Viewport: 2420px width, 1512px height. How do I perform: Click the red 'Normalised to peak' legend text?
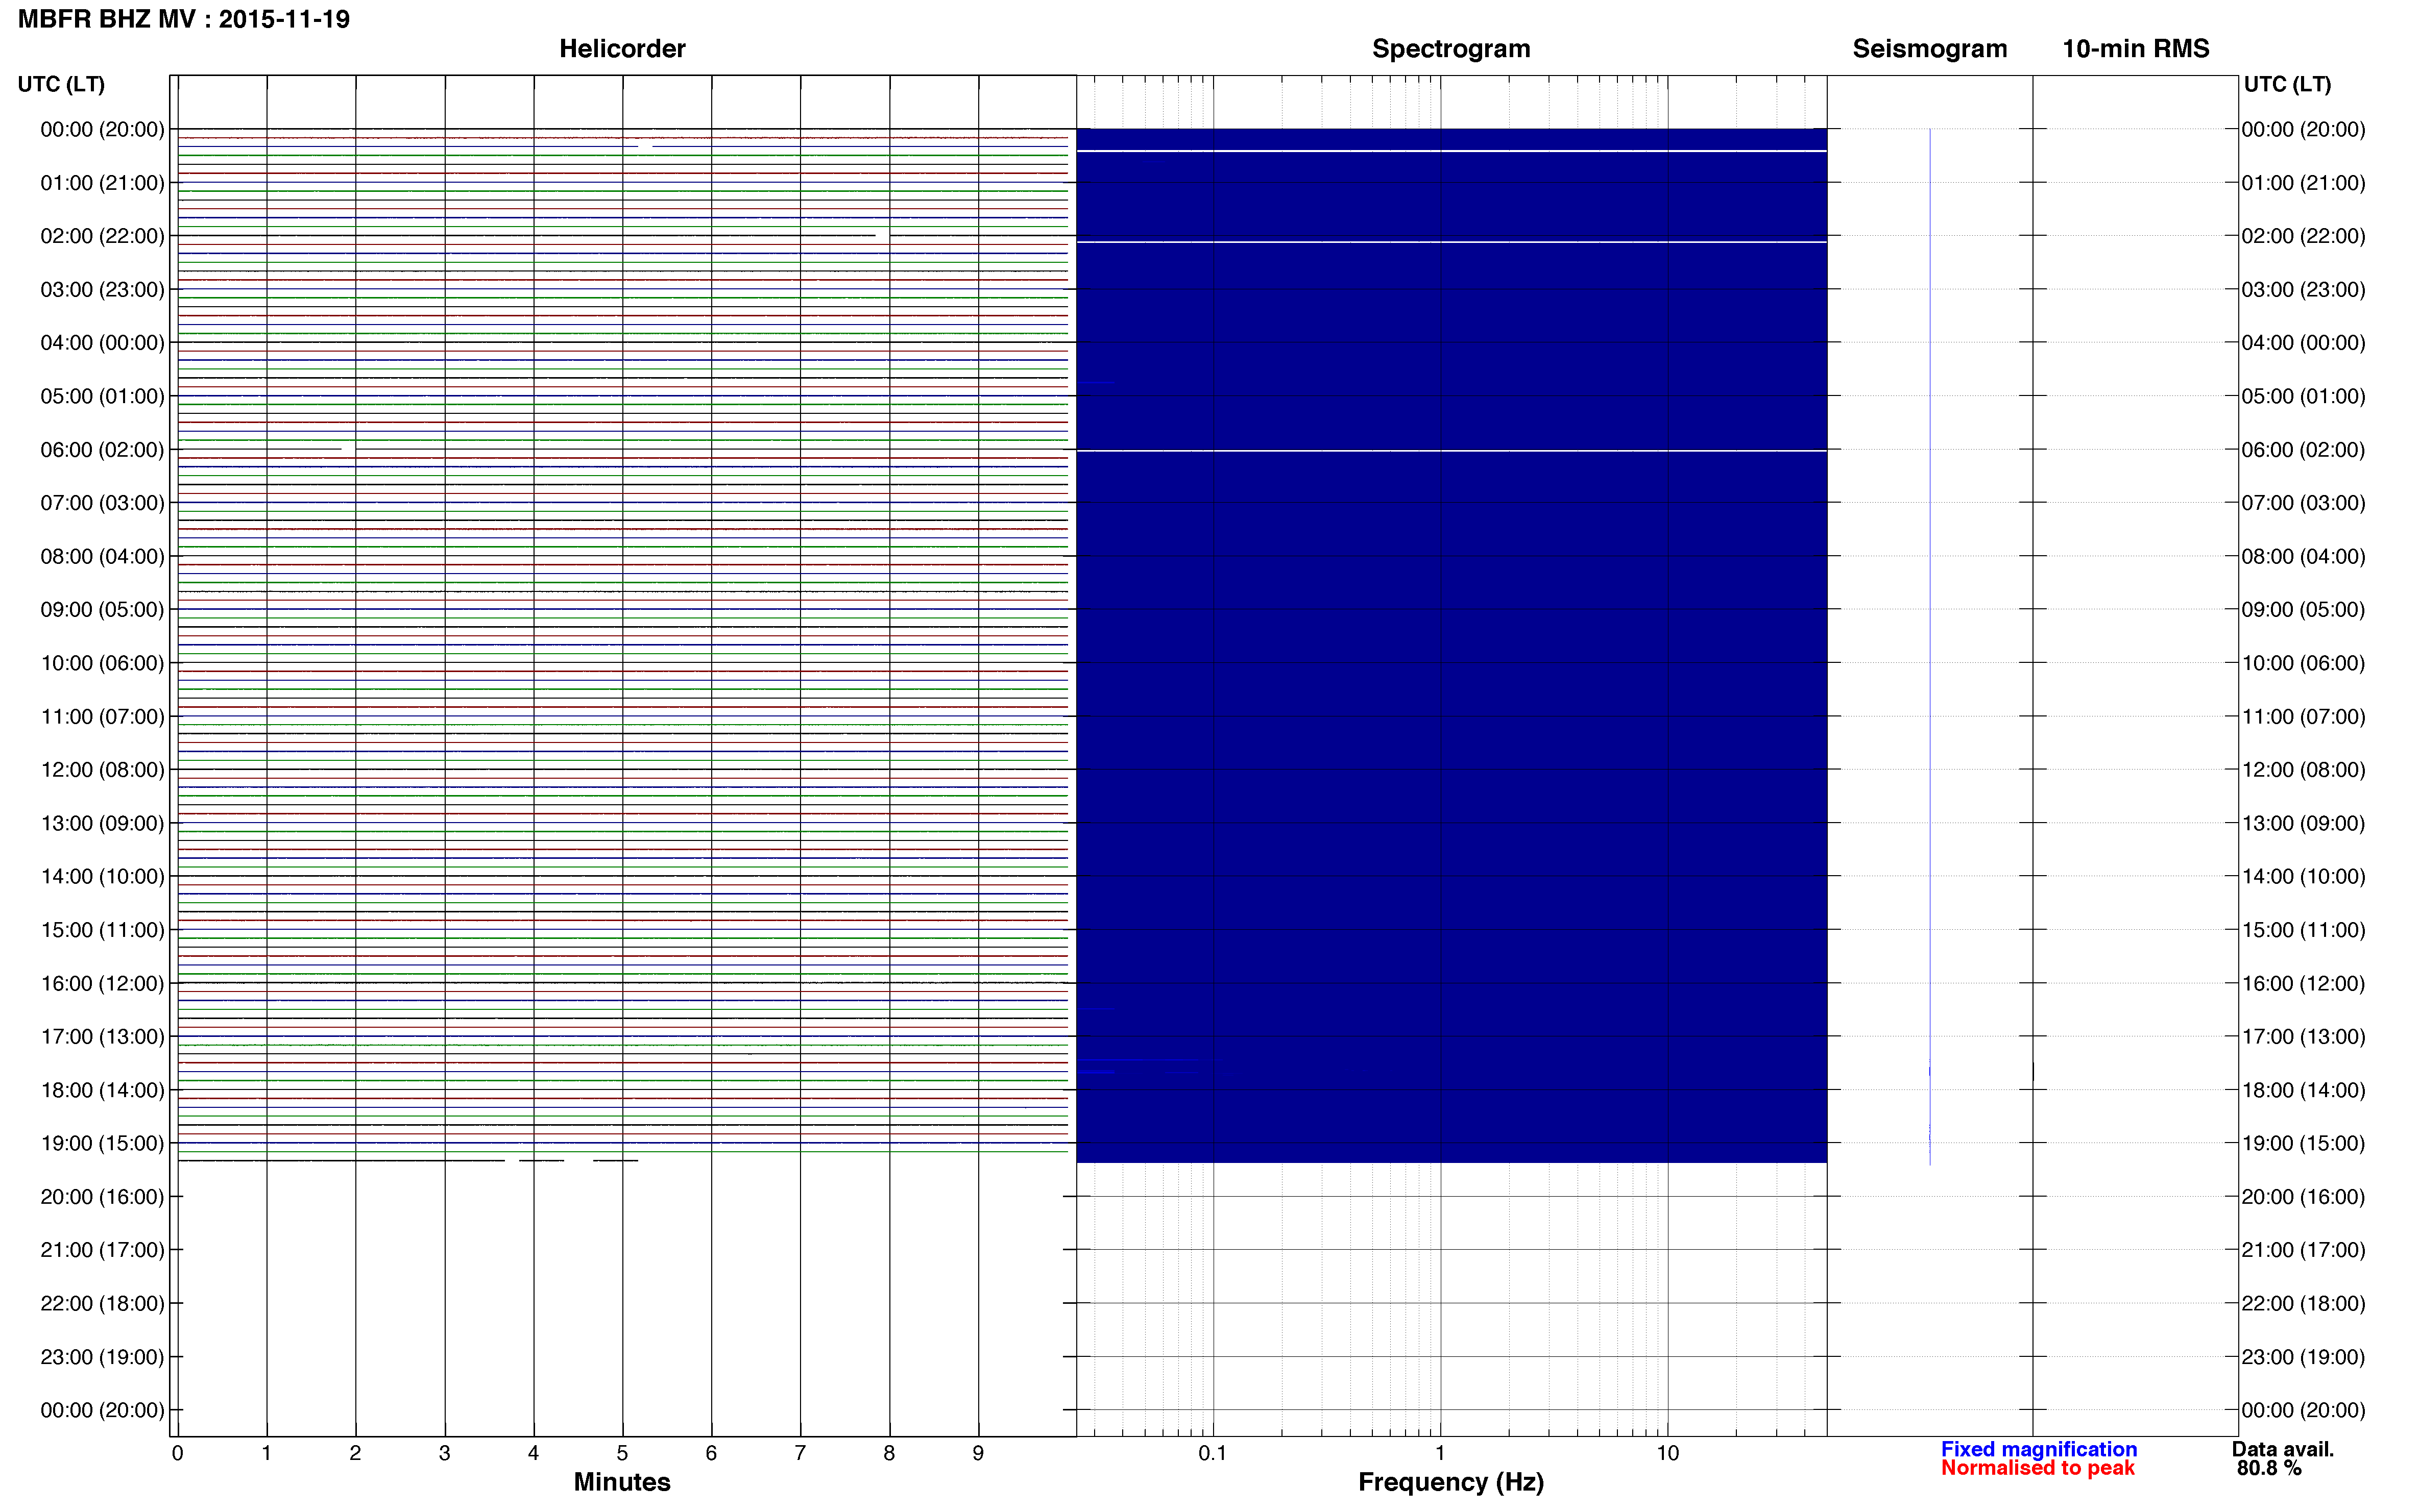click(x=2038, y=1468)
